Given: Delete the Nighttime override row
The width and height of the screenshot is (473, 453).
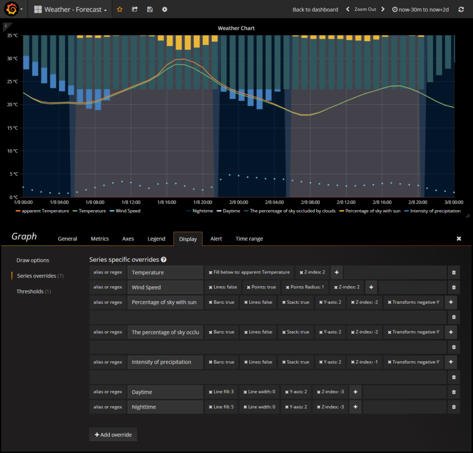Looking at the screenshot, I should tap(454, 407).
